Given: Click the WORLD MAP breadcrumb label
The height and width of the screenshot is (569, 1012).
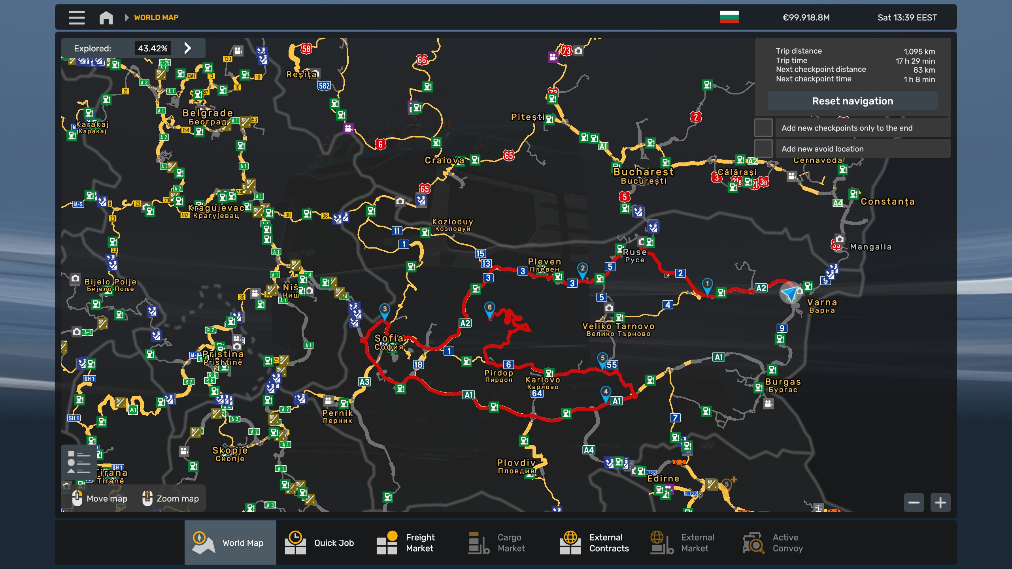Looking at the screenshot, I should pyautogui.click(x=156, y=18).
